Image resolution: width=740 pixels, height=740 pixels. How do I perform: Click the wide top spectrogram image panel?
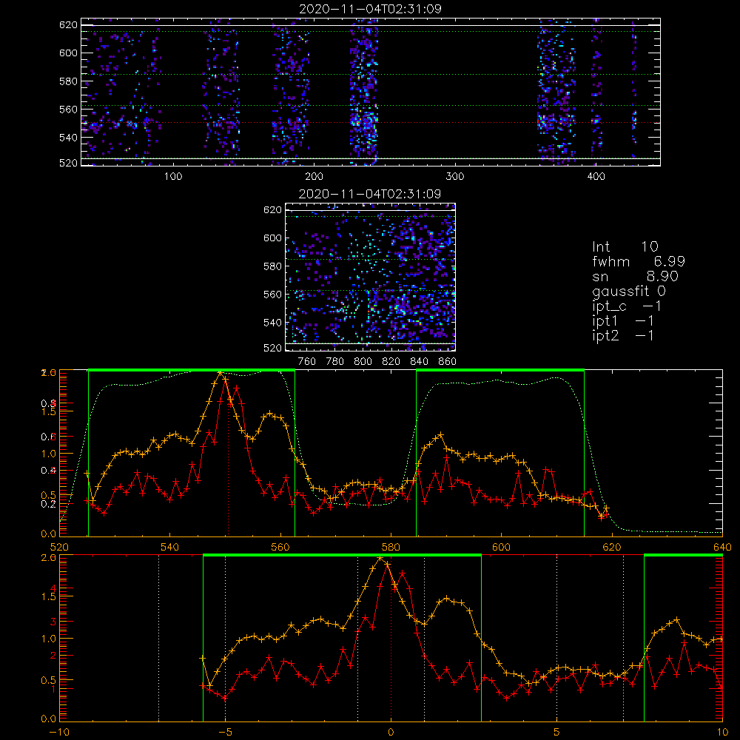pos(371,92)
